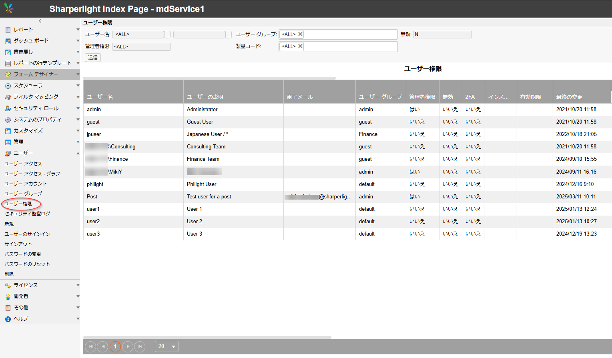Screen dimensions: 612x358
Task: Expand the ダッシュ ボード menu arrow
Action: pos(78,41)
